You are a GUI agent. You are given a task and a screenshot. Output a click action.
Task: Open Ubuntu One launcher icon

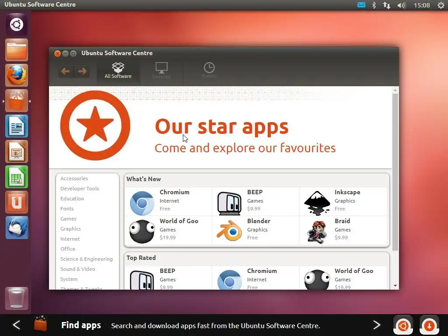17,202
